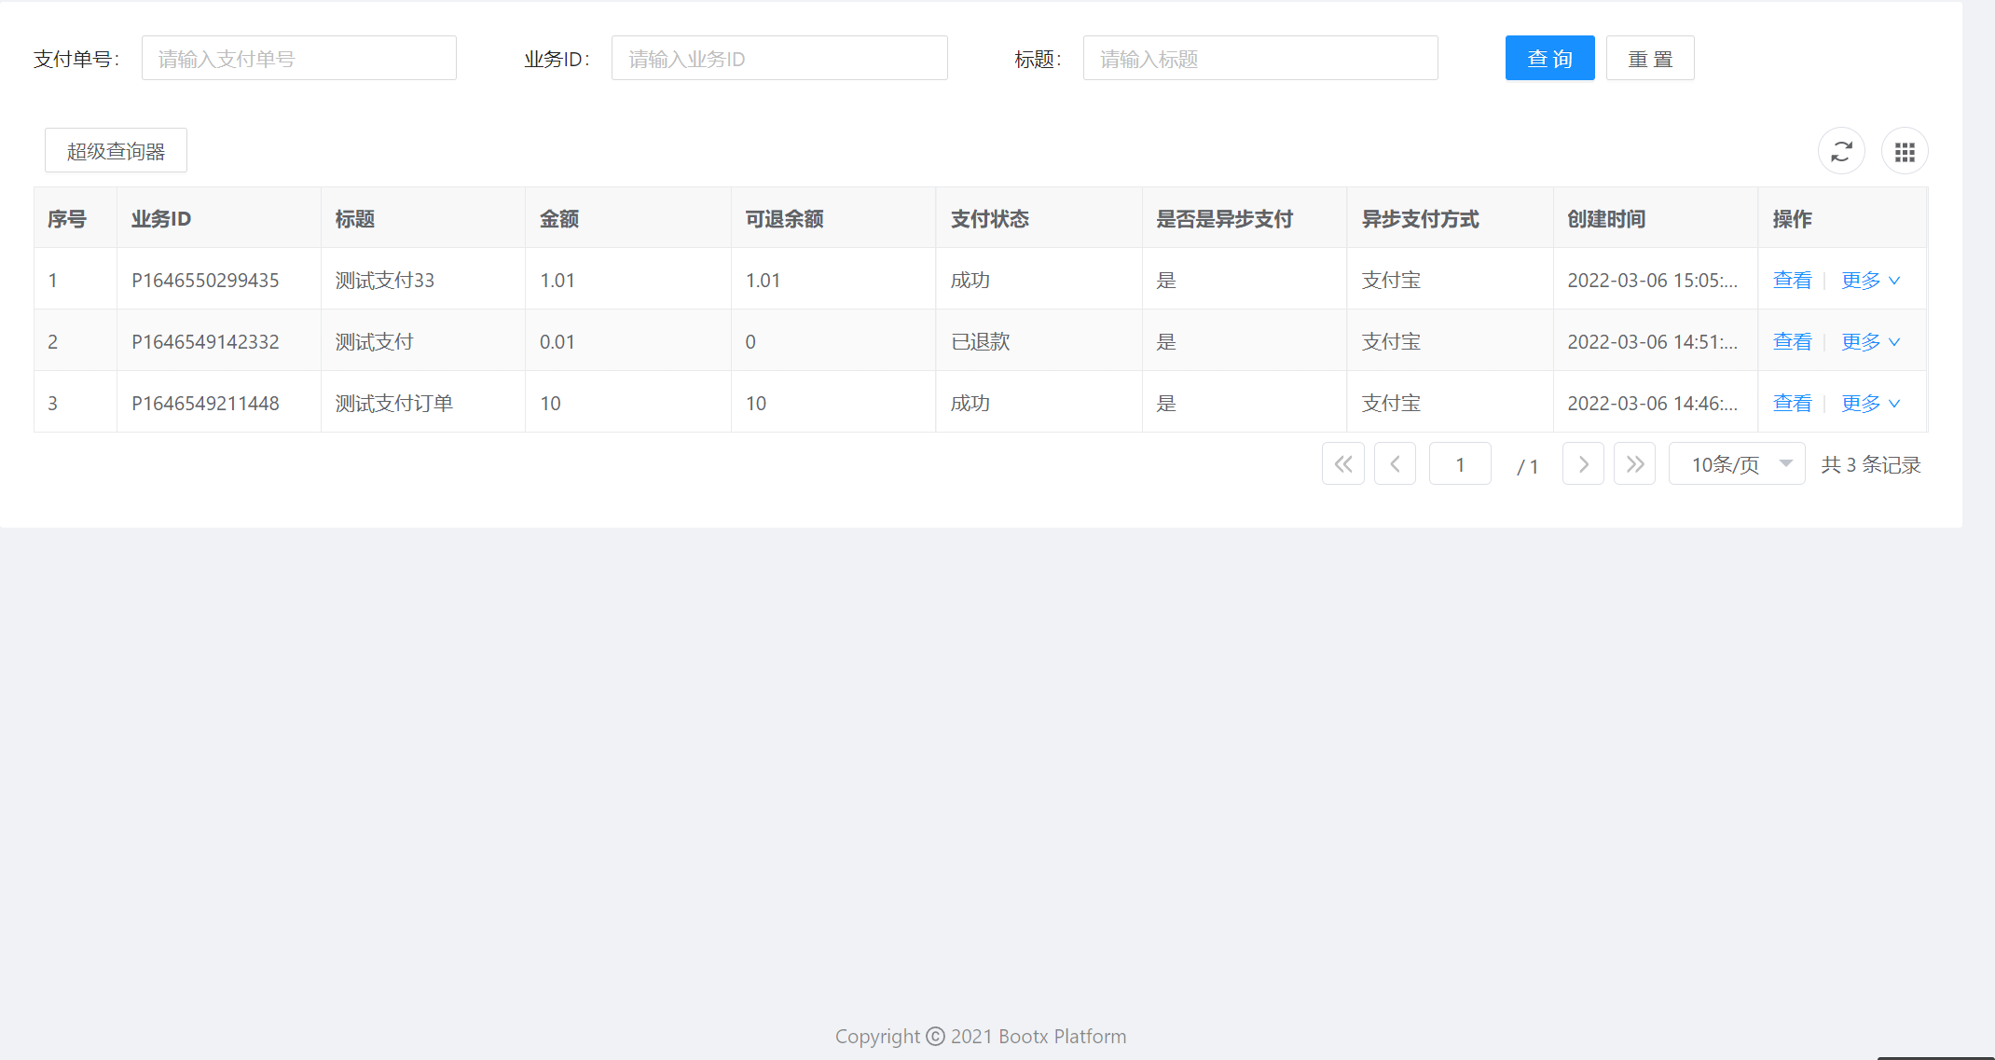
Task: Open 查看 details for P1646549211448
Action: [x=1792, y=403]
